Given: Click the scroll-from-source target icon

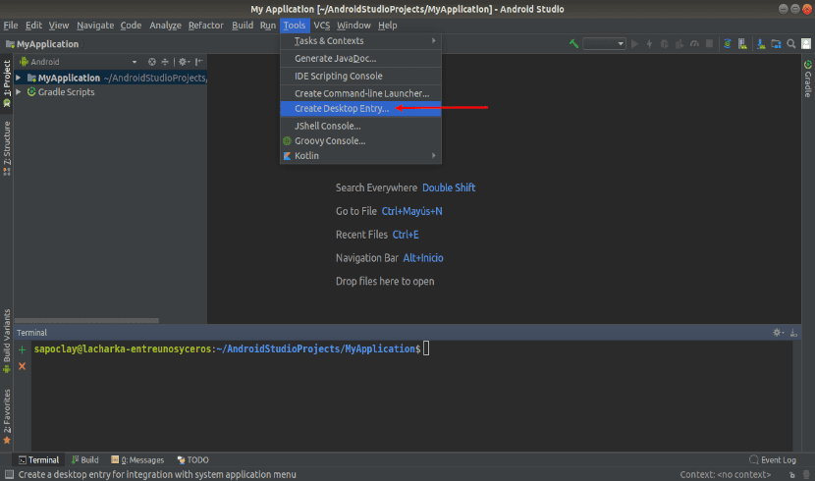Looking at the screenshot, I should (152, 62).
